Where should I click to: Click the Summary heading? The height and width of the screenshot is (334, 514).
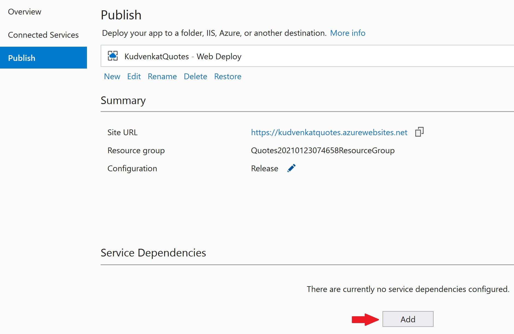pos(123,101)
